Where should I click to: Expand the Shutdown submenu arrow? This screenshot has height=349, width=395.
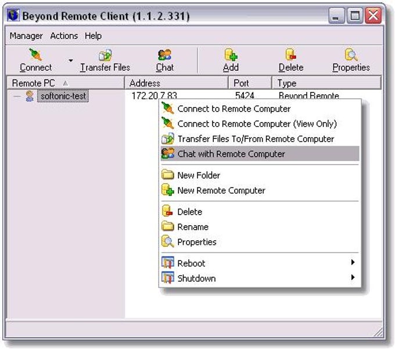[353, 277]
